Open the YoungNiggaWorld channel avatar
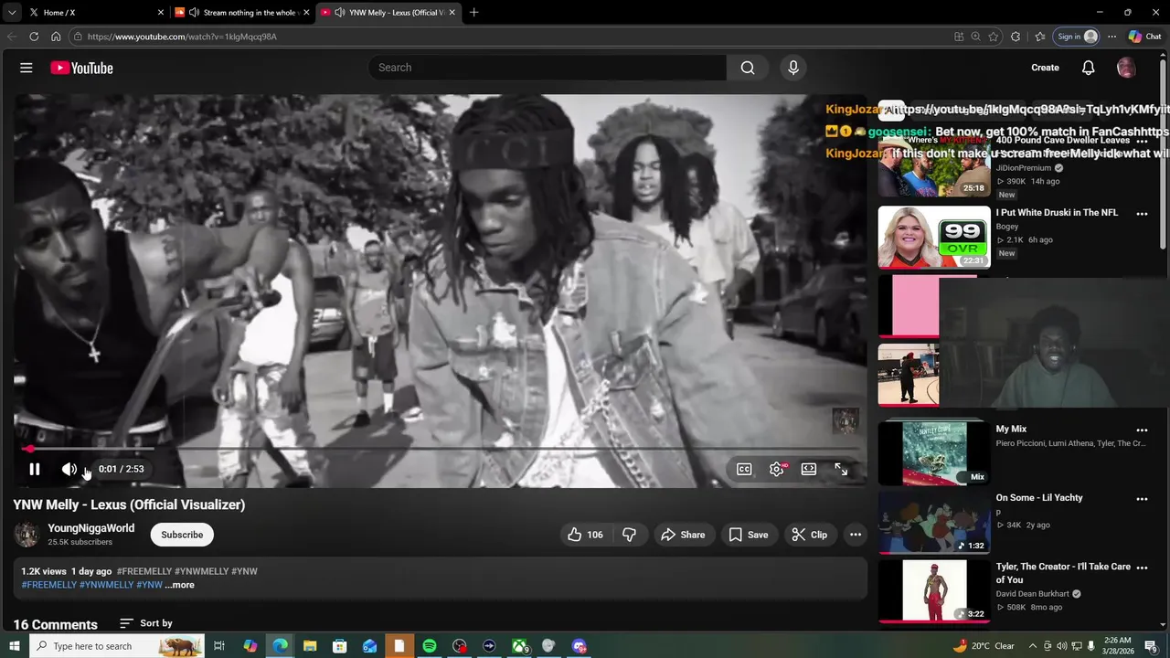 pyautogui.click(x=27, y=535)
